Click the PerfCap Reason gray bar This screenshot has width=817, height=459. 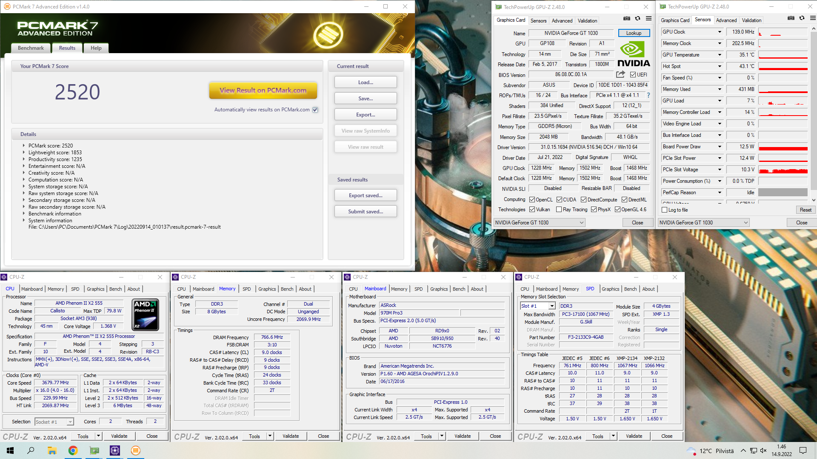point(783,193)
